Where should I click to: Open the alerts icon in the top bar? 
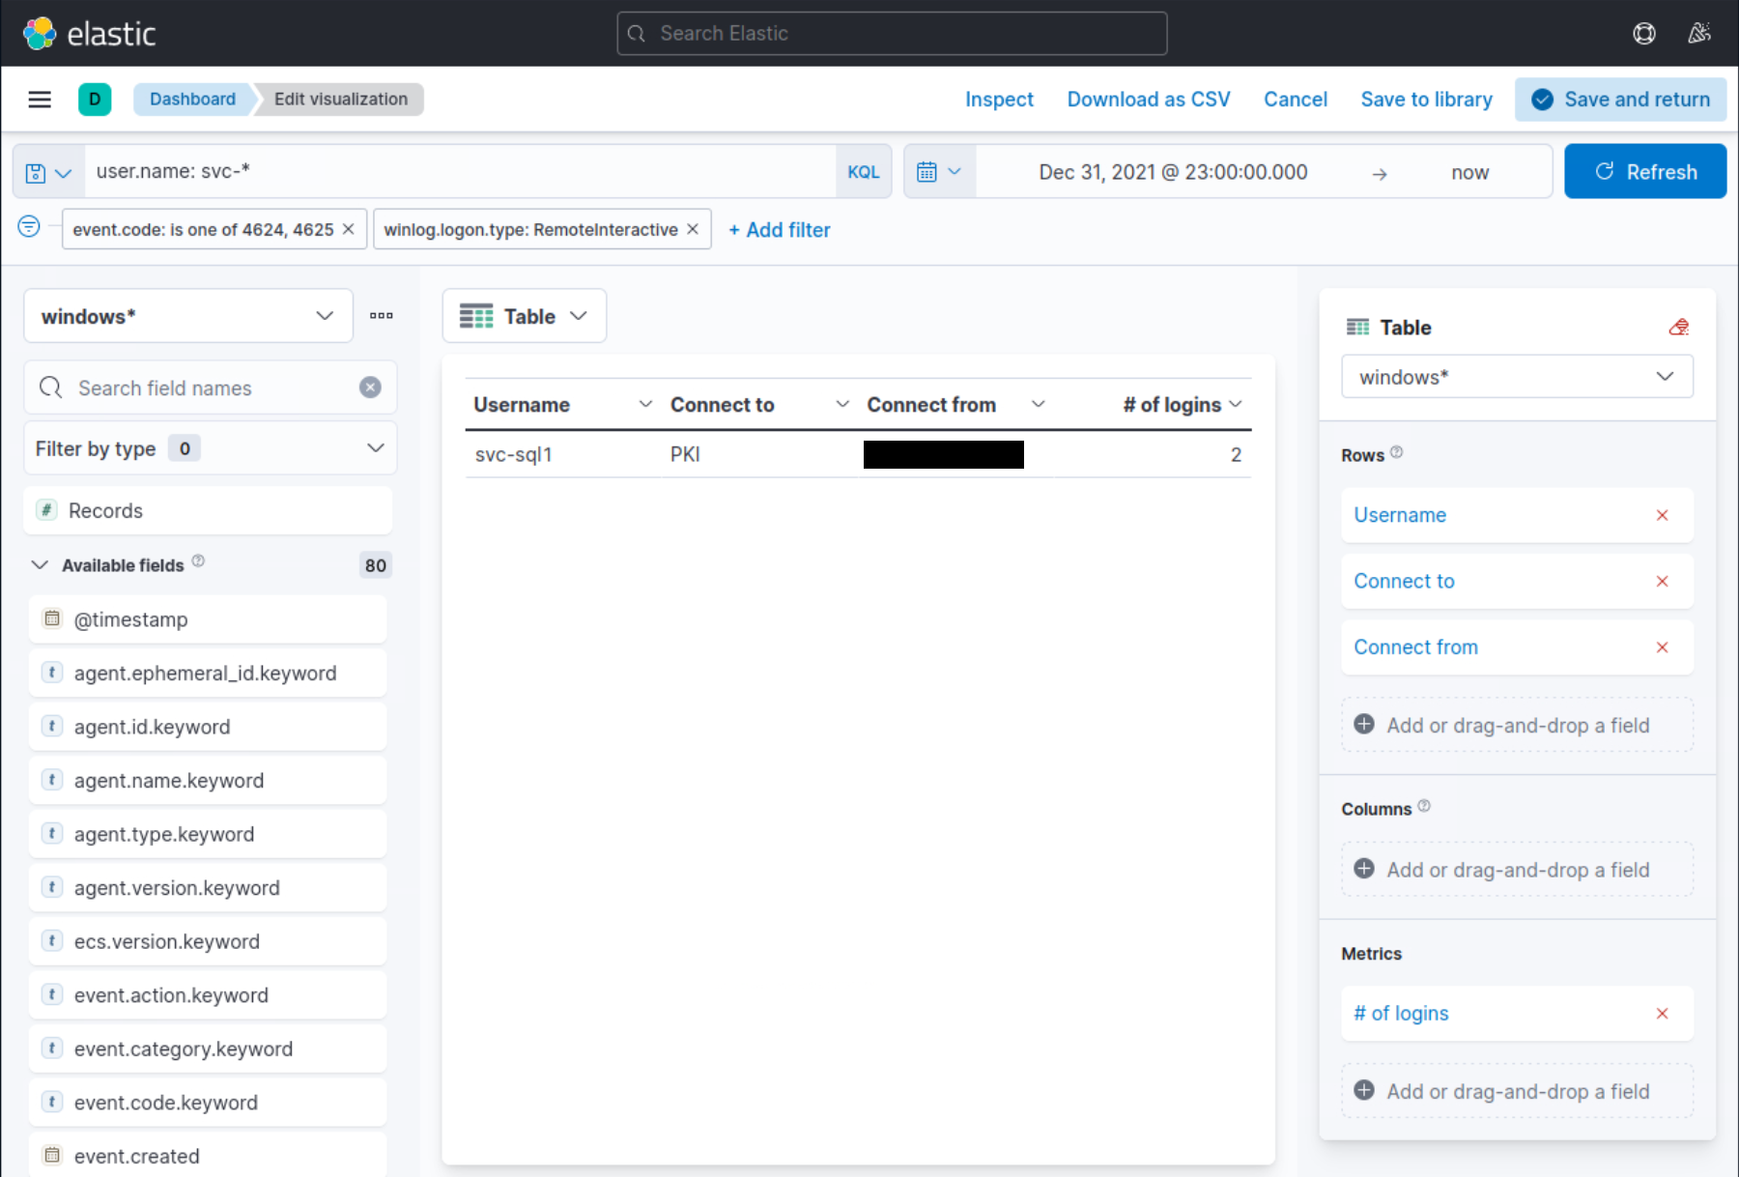pos(1699,33)
